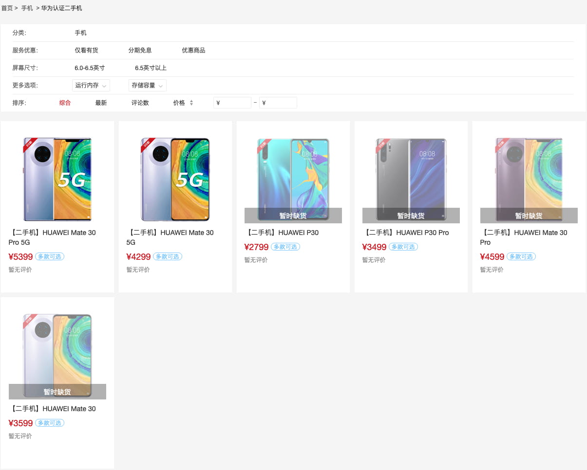Choose 6.0-6.5英寸 screen size

pyautogui.click(x=90, y=68)
